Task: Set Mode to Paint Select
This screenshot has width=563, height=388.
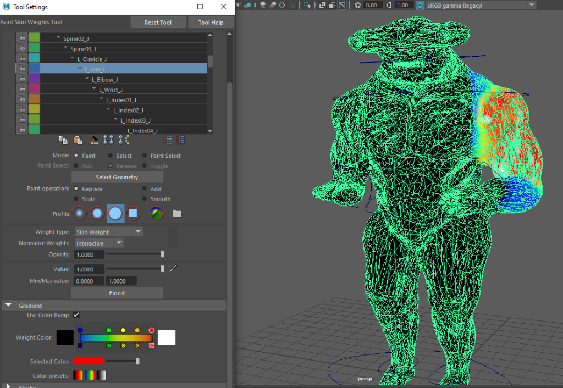Action: tap(145, 156)
